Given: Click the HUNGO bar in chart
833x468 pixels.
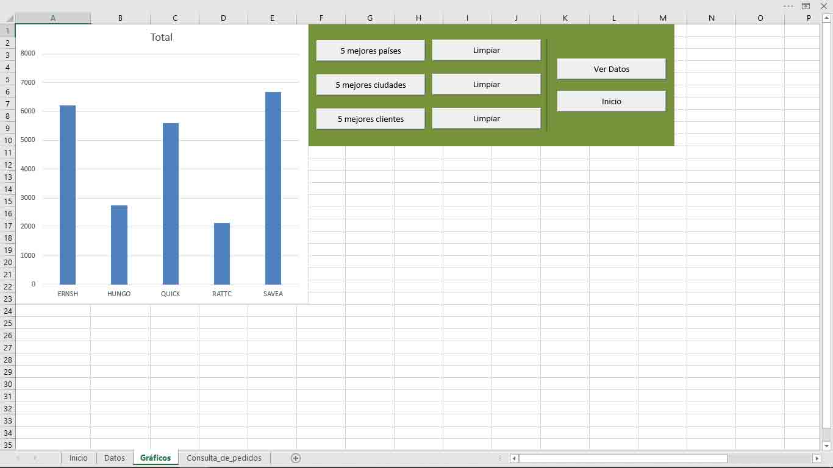Looking at the screenshot, I should tap(119, 245).
